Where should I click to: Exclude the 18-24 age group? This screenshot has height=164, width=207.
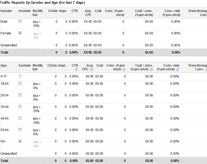pos(20,83)
